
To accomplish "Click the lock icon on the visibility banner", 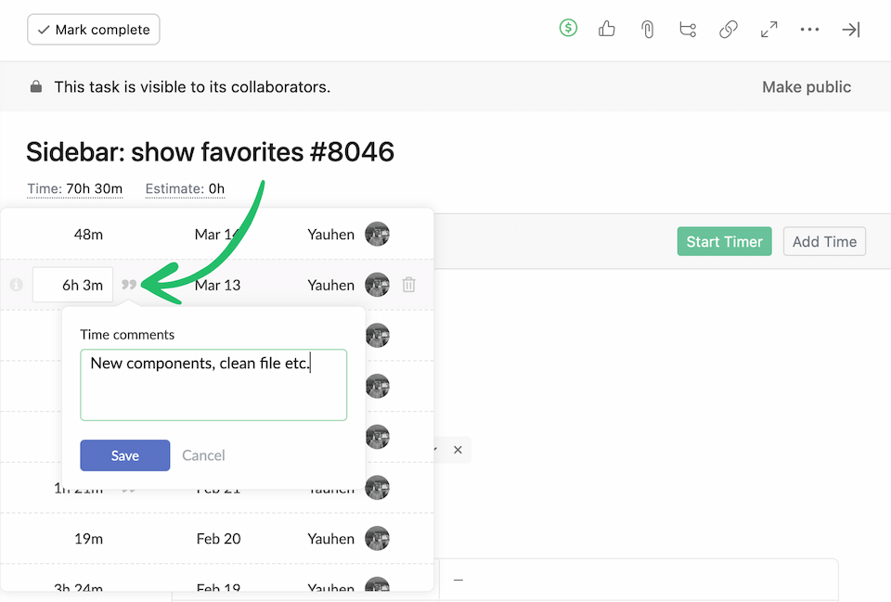I will point(35,86).
